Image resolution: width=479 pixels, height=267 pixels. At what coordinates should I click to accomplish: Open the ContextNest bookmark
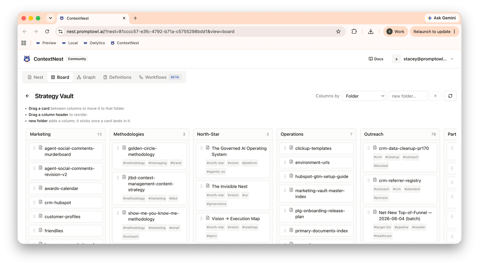coord(125,43)
